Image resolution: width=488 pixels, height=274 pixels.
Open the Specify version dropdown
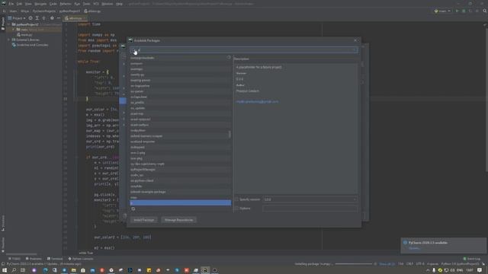tap(310, 199)
